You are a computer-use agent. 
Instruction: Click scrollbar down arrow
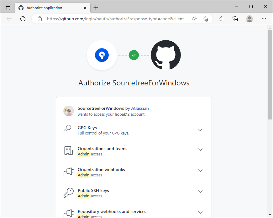click(270, 215)
